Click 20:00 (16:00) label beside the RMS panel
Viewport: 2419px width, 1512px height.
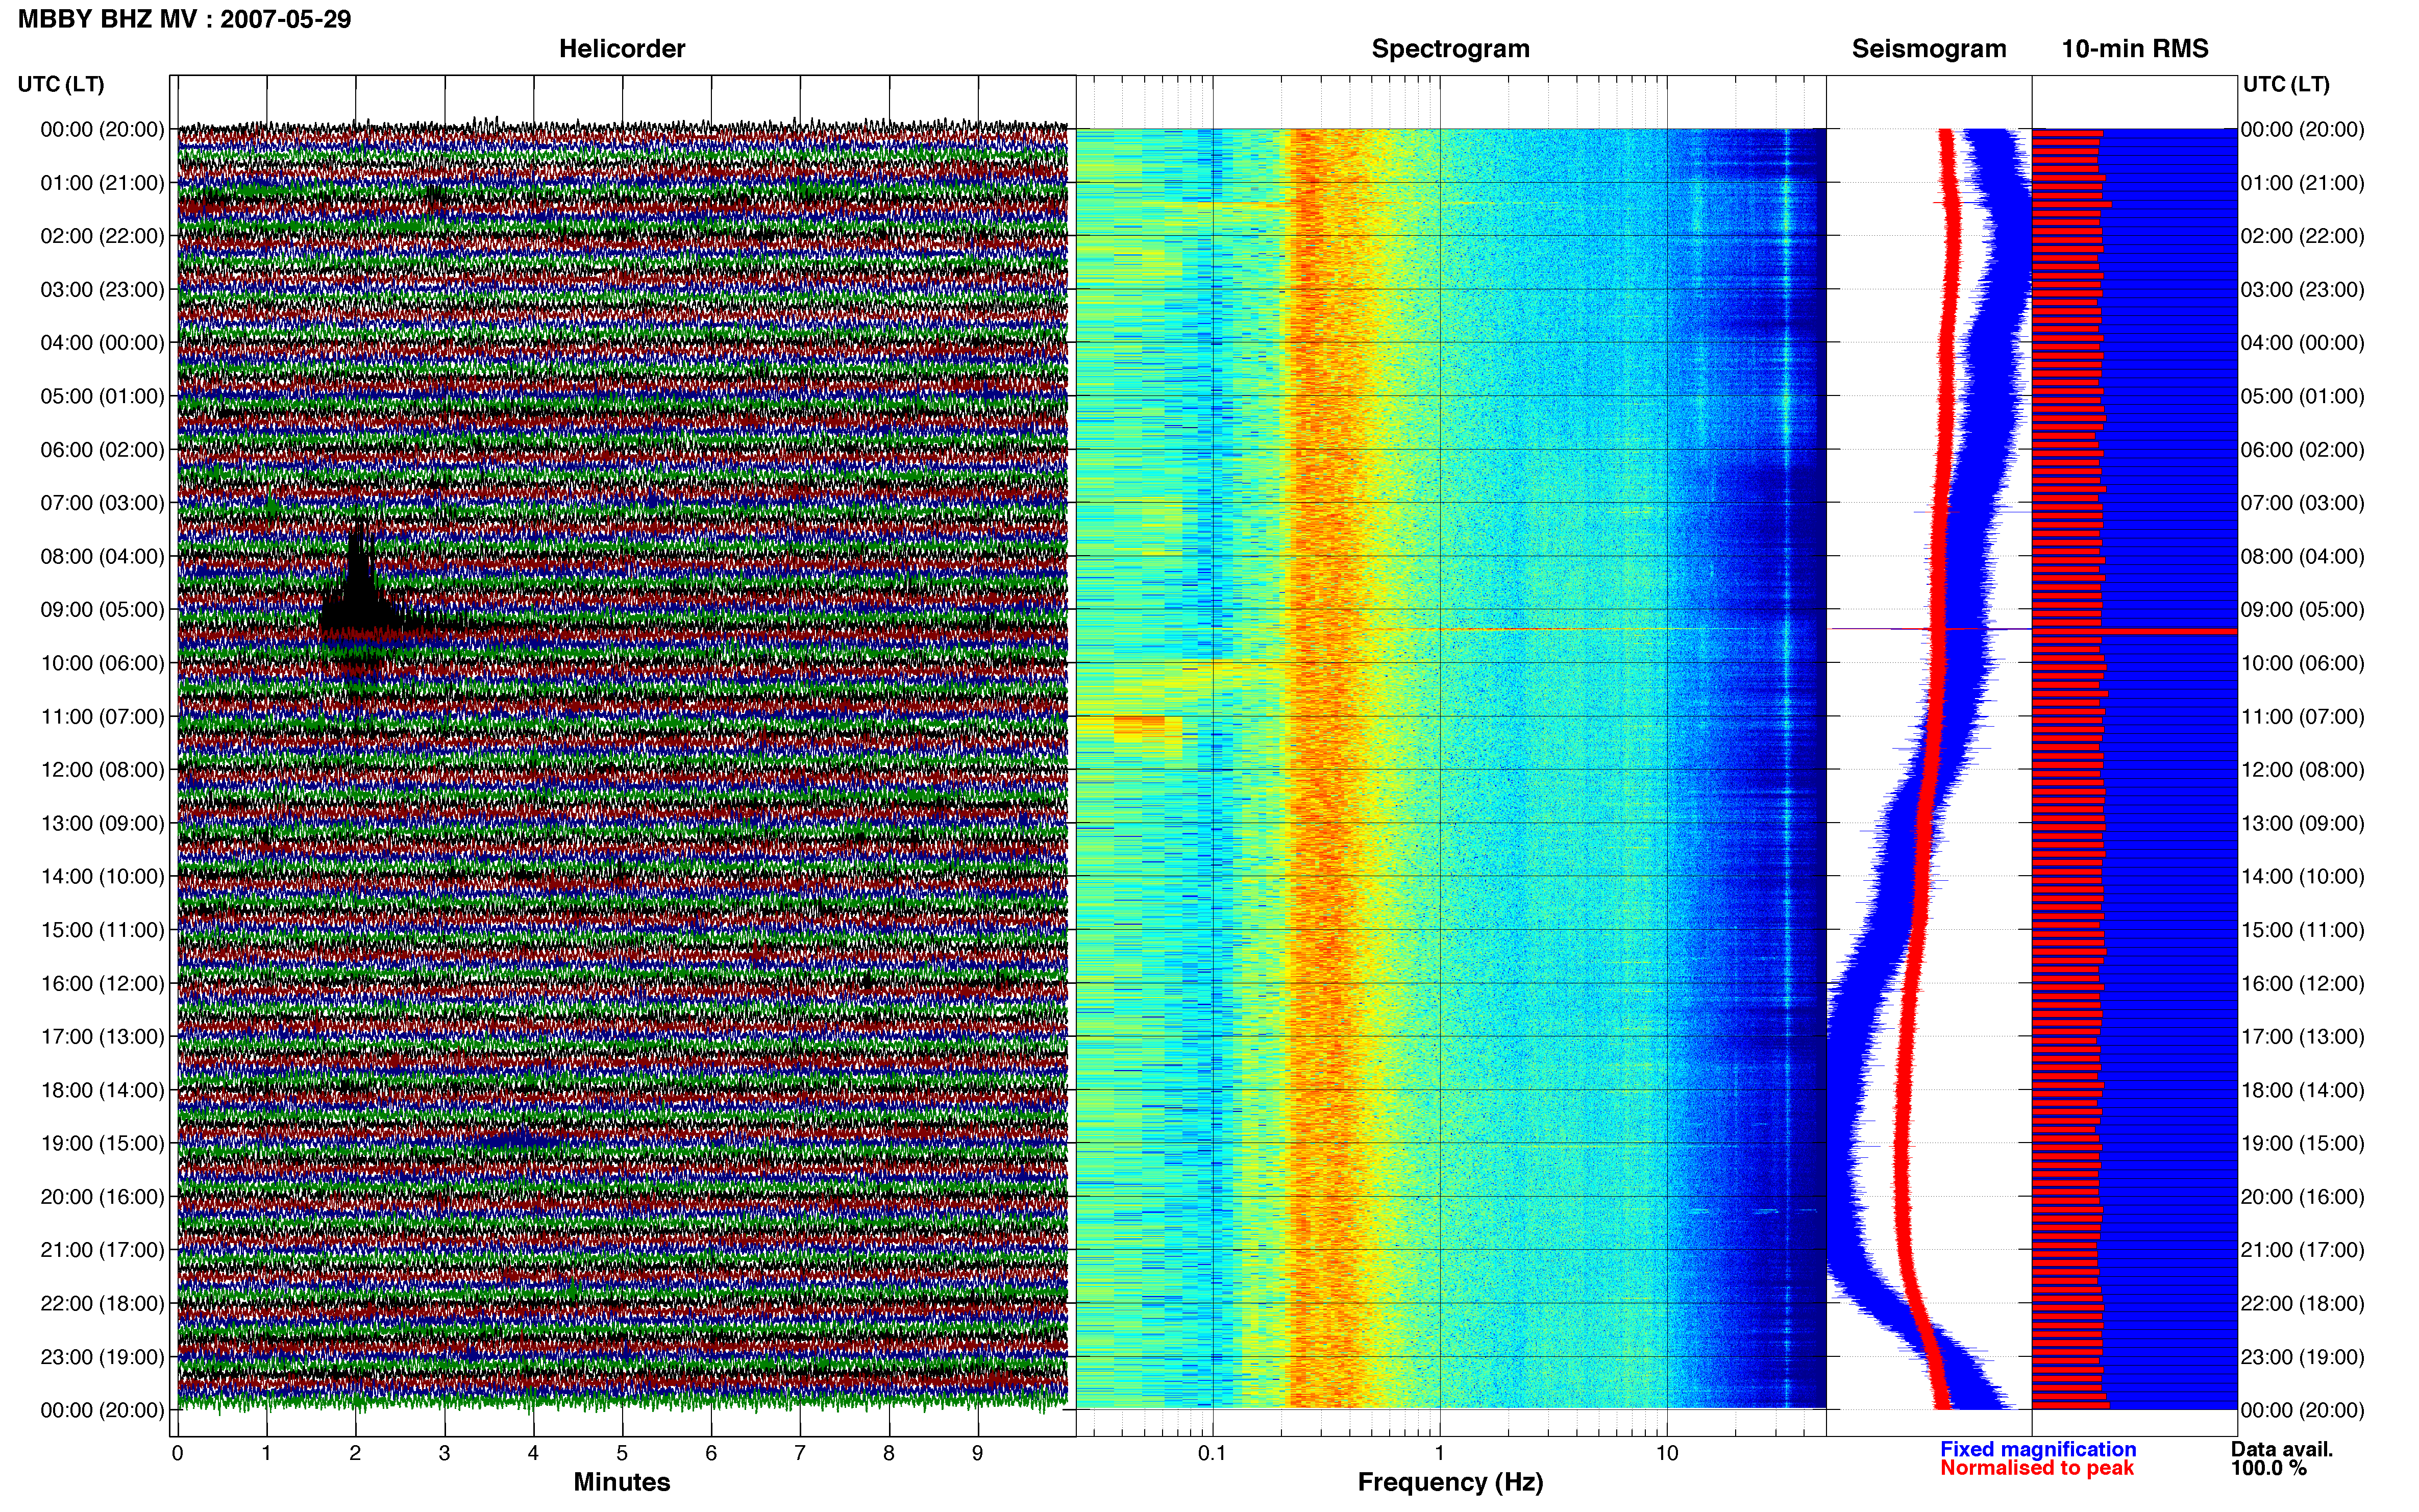point(2303,1197)
